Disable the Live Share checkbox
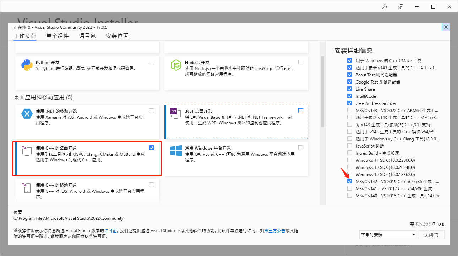Viewport: 458px width, 256px height. point(349,89)
